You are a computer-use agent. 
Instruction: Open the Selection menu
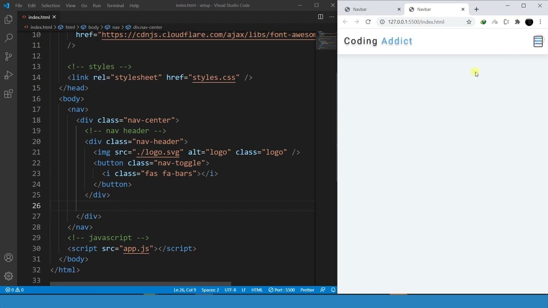click(51, 5)
